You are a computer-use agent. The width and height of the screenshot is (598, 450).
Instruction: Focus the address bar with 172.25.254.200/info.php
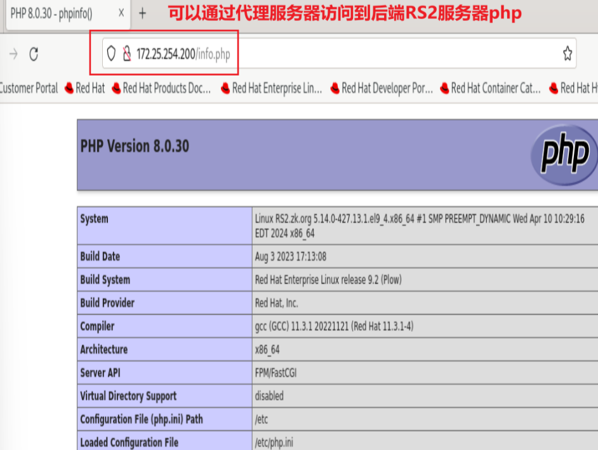(x=339, y=53)
